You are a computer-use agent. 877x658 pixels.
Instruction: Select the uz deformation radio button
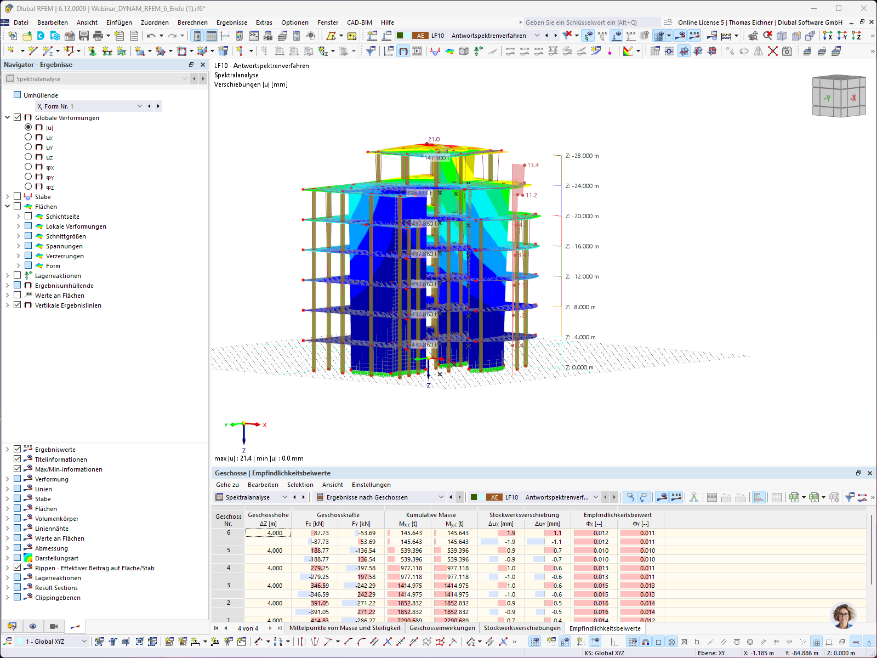pos(28,157)
